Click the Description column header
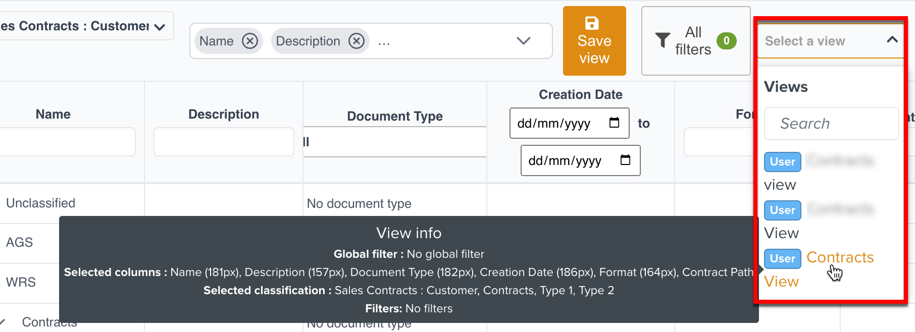915x332 pixels. (224, 115)
